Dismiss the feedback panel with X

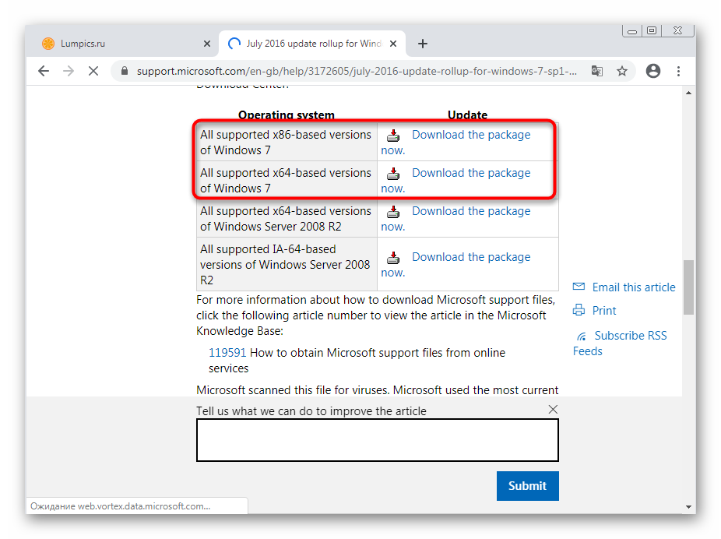[x=553, y=409]
